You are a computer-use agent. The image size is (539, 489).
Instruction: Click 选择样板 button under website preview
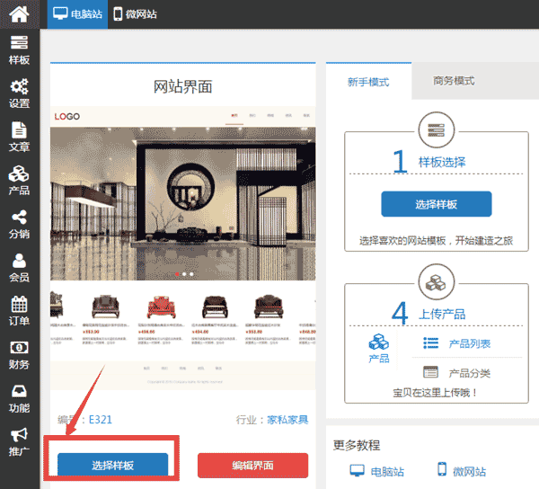tap(113, 465)
